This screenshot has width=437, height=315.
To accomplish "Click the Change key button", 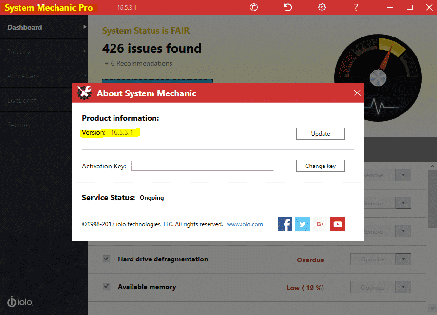I will pyautogui.click(x=321, y=166).
